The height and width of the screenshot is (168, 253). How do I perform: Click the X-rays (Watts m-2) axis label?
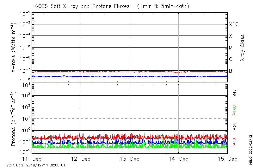(14, 48)
